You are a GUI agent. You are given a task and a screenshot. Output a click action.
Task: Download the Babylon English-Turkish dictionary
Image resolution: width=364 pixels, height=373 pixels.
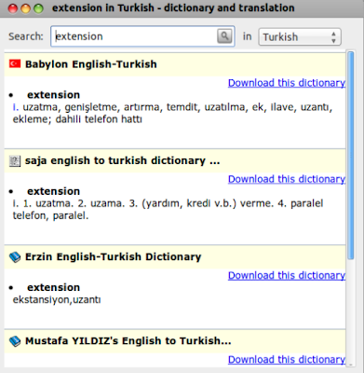point(287,83)
